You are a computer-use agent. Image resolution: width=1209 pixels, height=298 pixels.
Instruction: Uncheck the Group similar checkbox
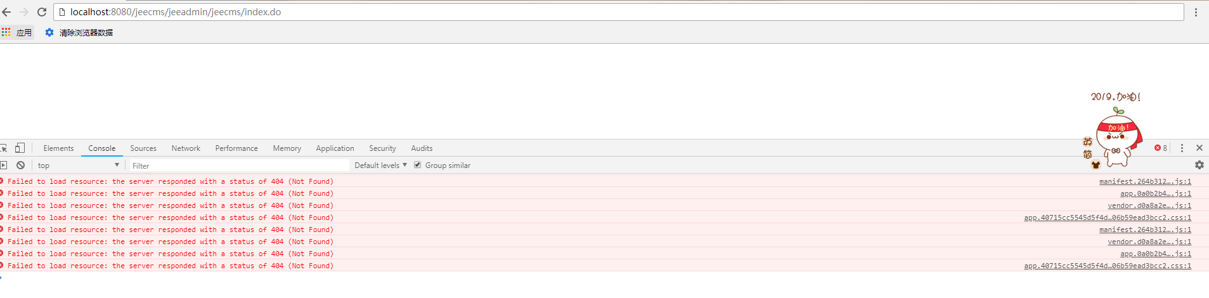(417, 165)
